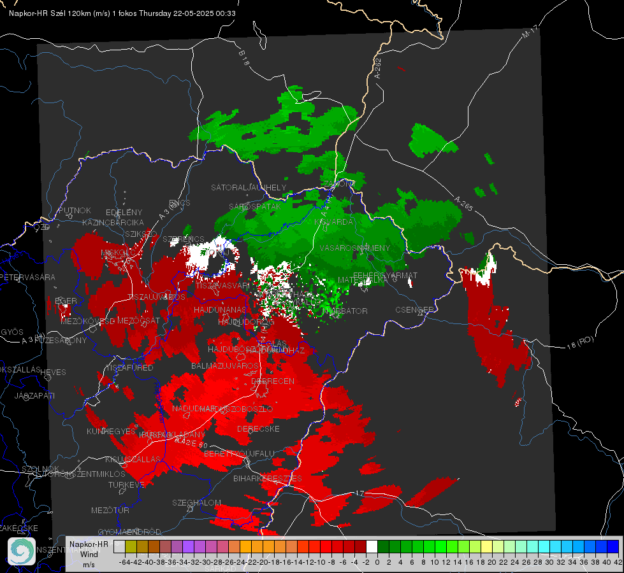The width and height of the screenshot is (624, 573).
Task: Click the TÚRKEVE town label
Action: click(127, 485)
